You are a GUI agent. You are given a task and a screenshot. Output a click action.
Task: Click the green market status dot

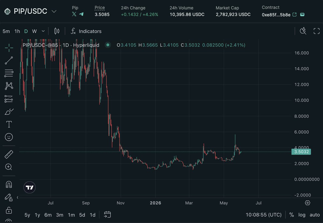tap(108, 45)
